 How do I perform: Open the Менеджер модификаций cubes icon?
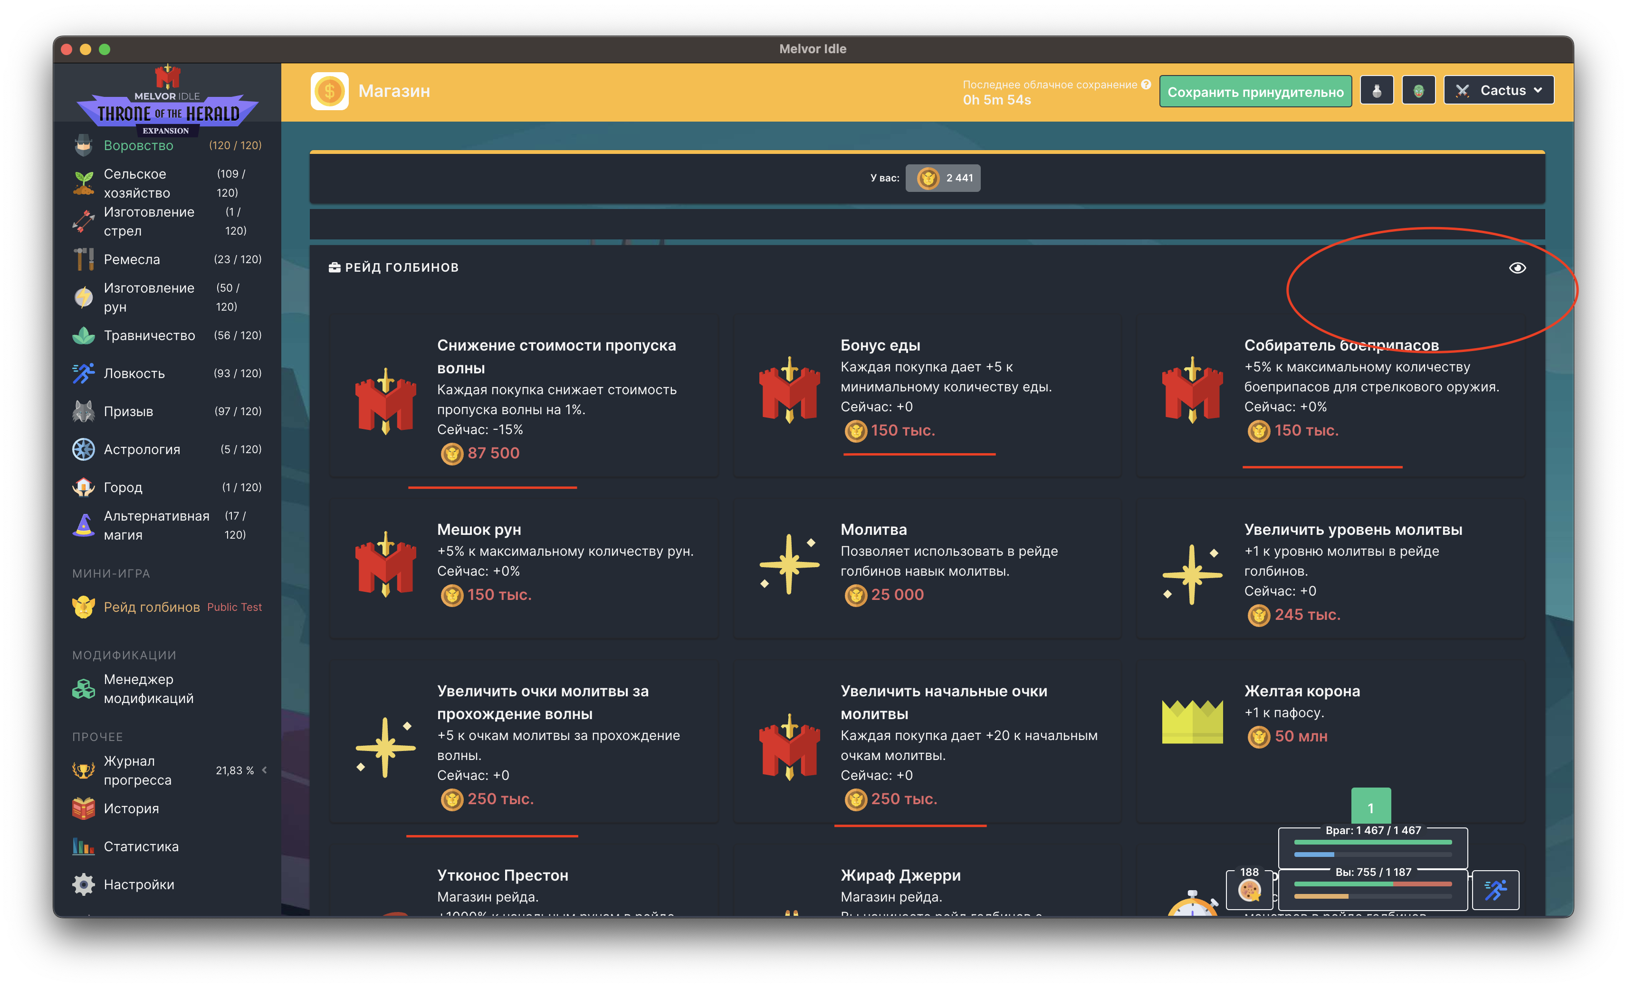tap(83, 689)
